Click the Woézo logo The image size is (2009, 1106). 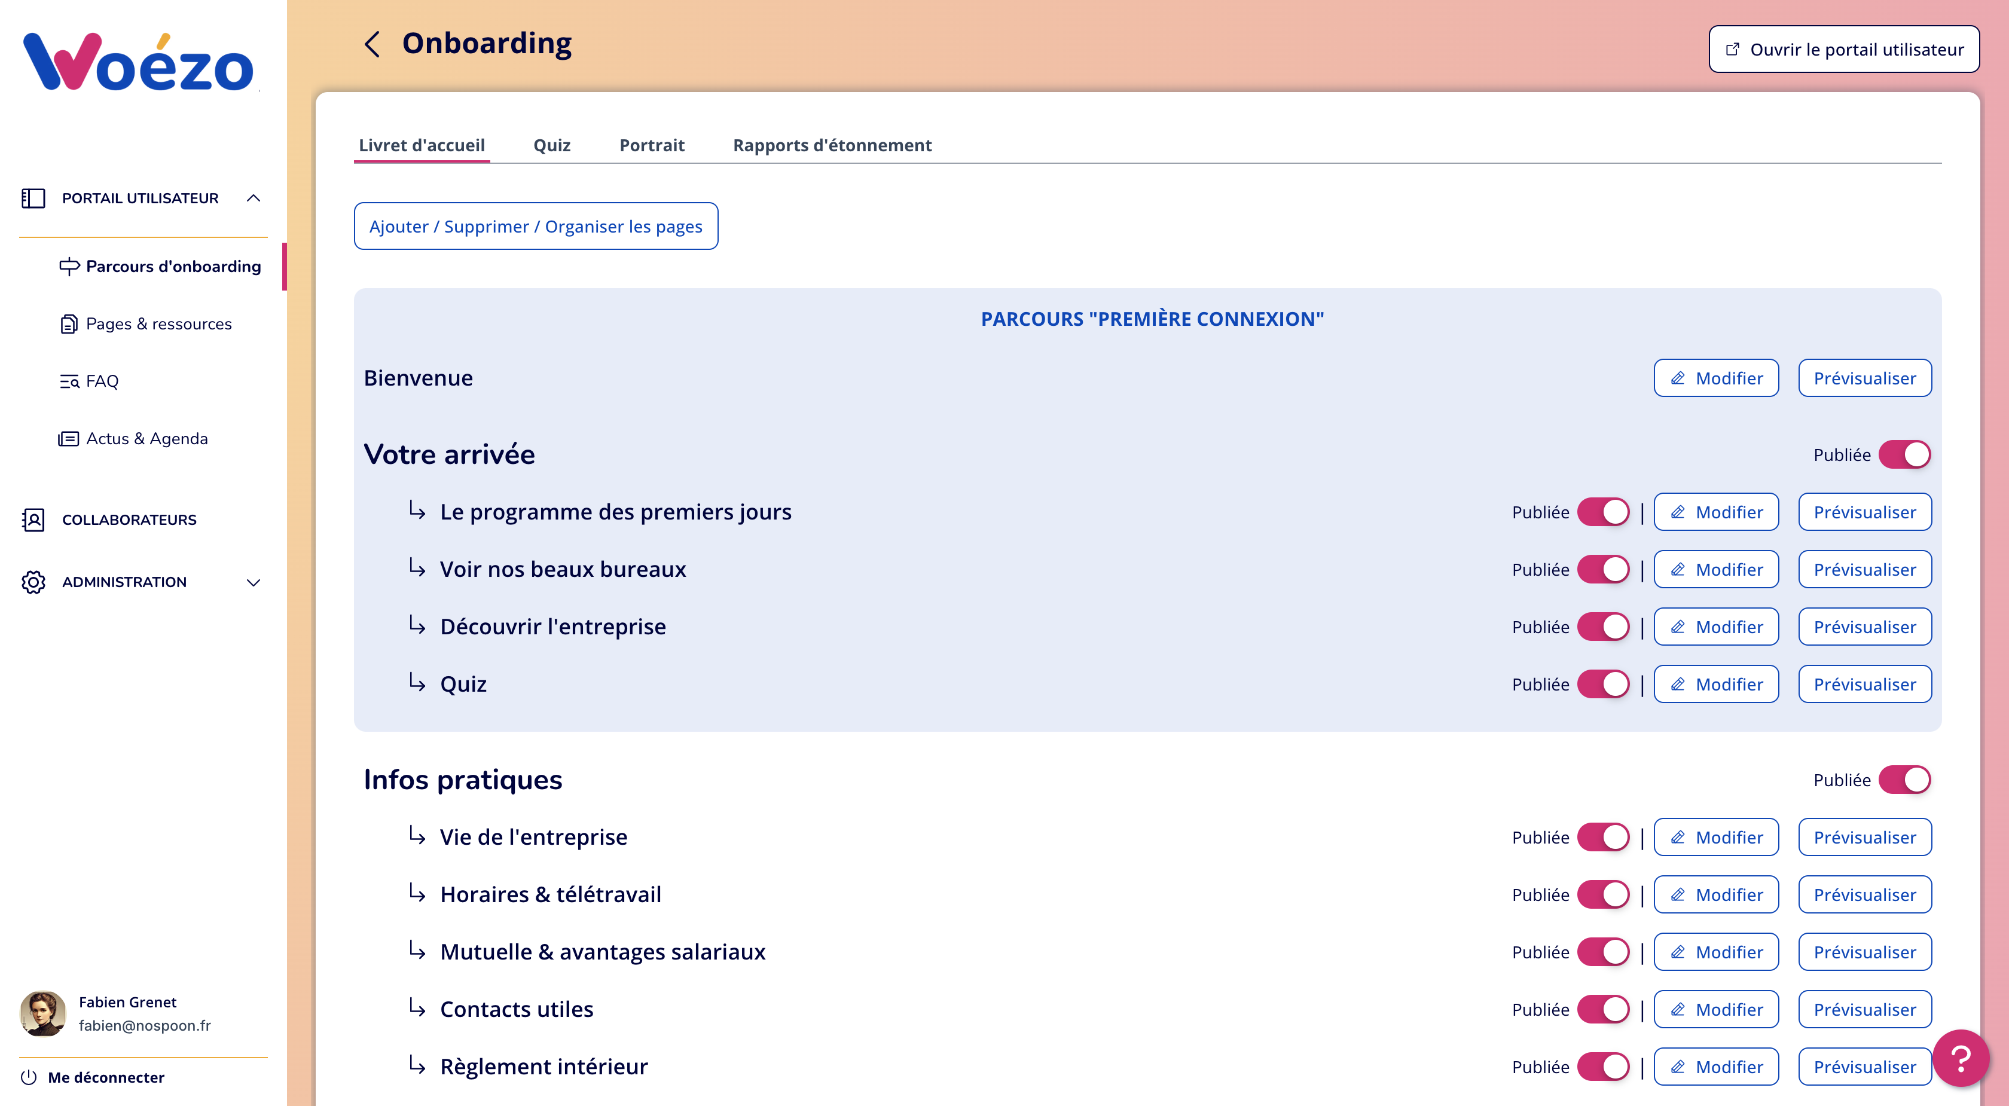click(139, 62)
